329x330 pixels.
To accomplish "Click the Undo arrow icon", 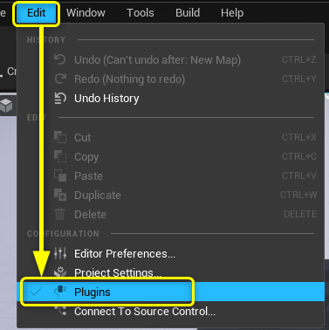I will 60,59.
